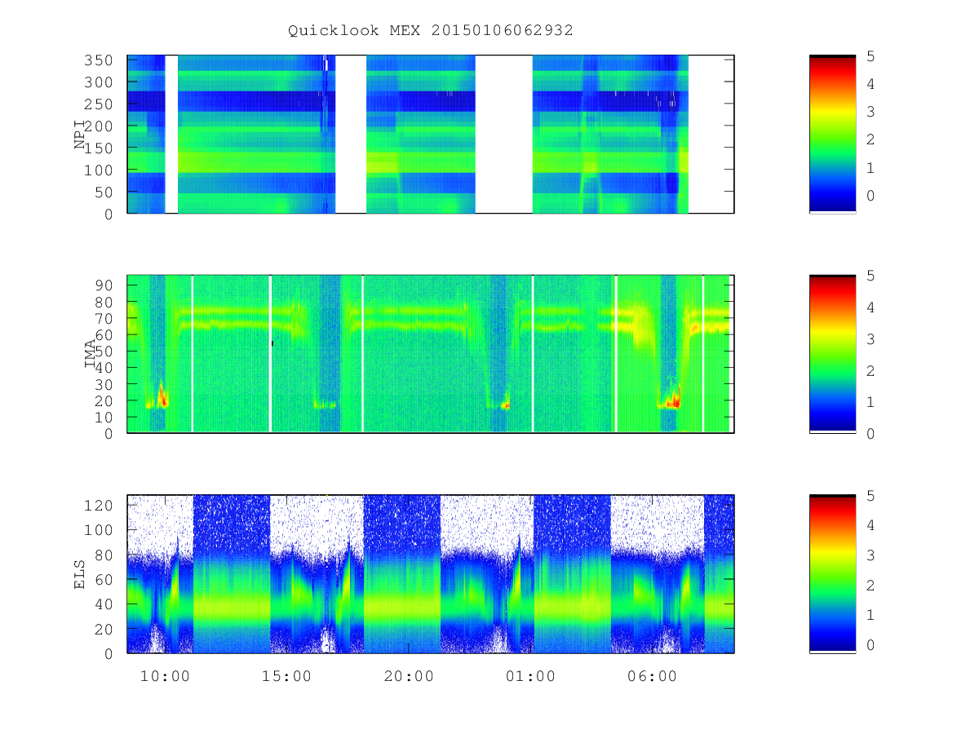
Task: Click the title "Quicklook MEX 20150106062932"
Action: tap(431, 30)
